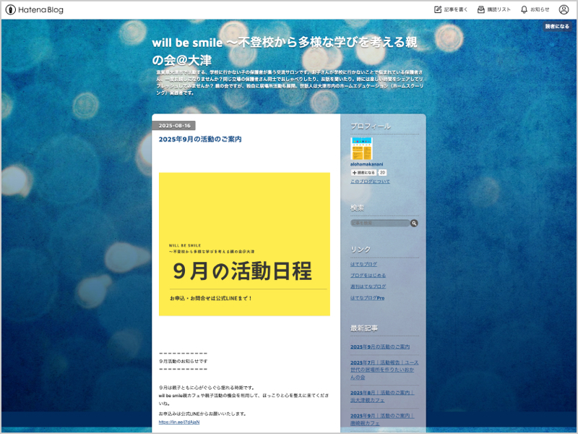This screenshot has width=578, height=434.
Task: Click the search magnifier icon
Action: pyautogui.click(x=413, y=224)
